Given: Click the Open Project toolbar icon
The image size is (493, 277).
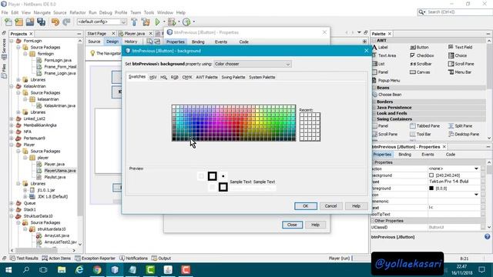Looking at the screenshot, I should coord(30,22).
